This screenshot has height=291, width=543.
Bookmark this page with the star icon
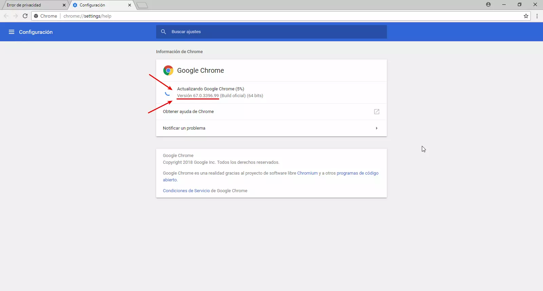click(x=526, y=16)
